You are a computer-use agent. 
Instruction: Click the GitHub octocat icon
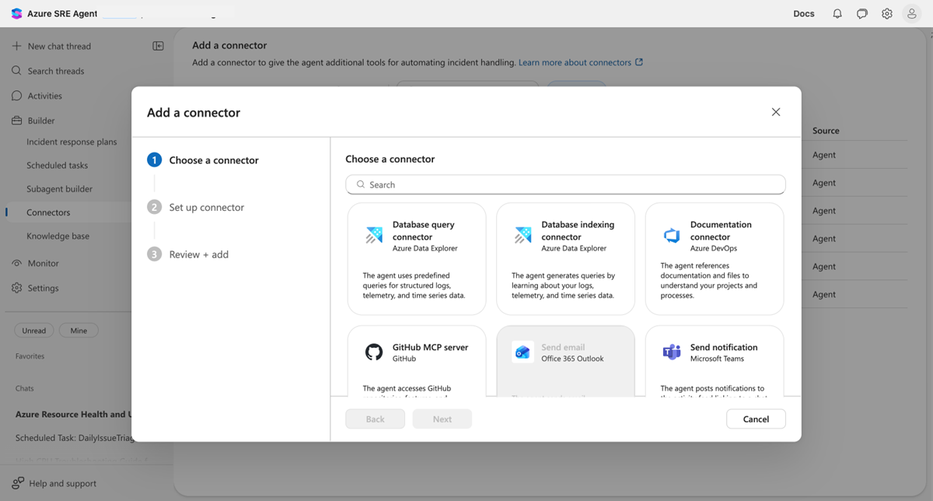[x=374, y=352]
